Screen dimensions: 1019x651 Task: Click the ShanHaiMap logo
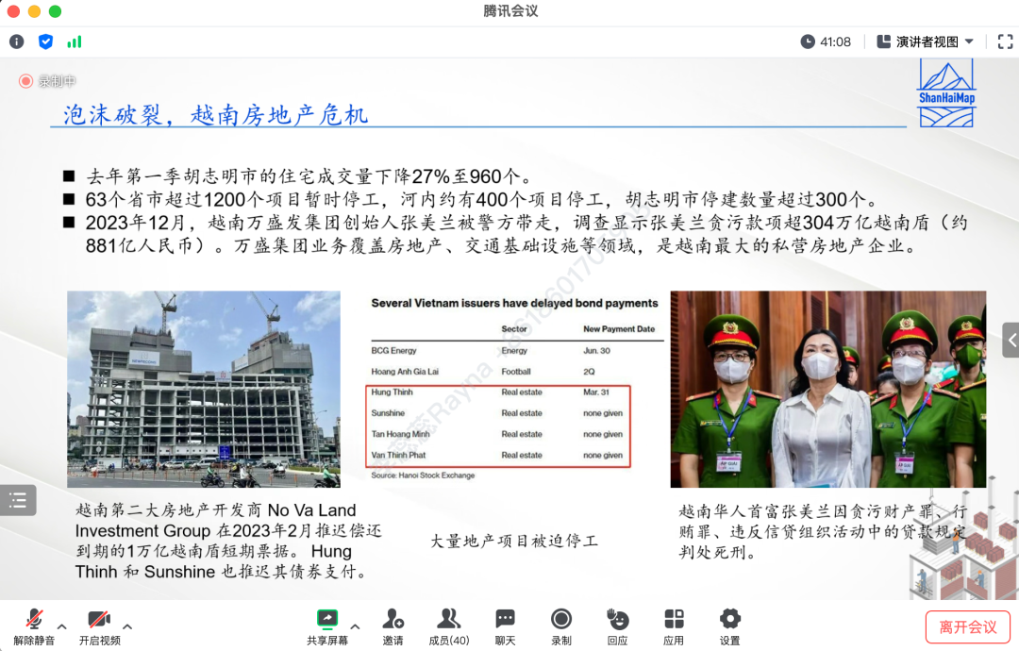[x=946, y=92]
